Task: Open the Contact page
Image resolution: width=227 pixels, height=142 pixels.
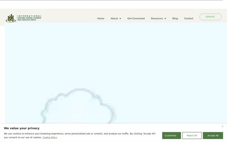Action: [x=189, y=18]
